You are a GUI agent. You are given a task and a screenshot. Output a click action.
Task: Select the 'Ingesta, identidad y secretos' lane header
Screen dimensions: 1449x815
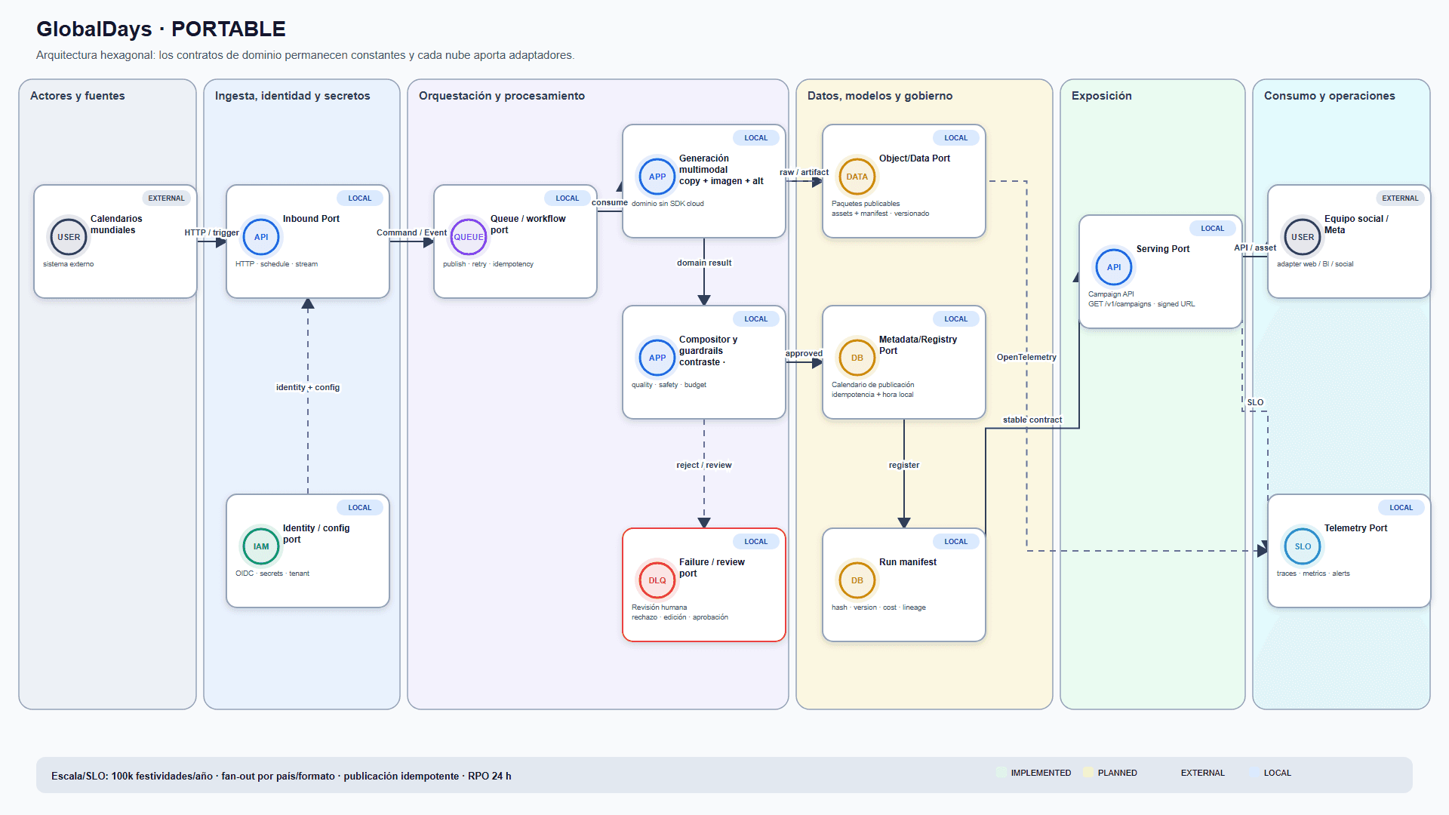pyautogui.click(x=293, y=96)
